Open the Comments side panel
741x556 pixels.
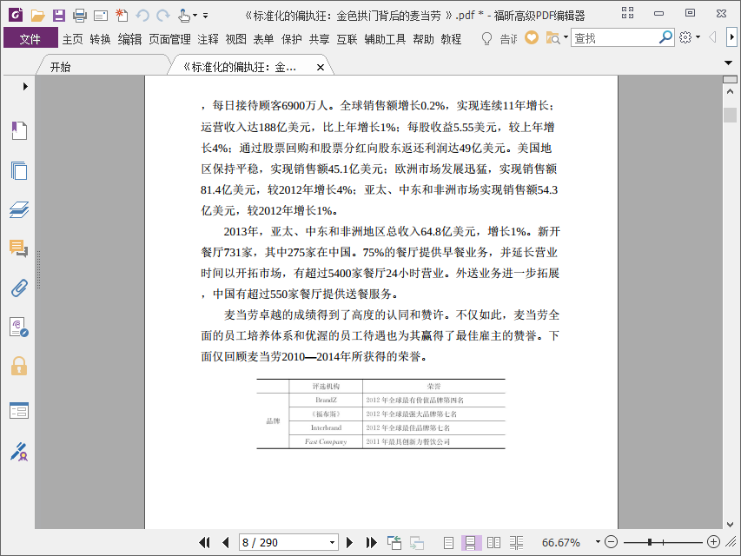click(x=19, y=248)
